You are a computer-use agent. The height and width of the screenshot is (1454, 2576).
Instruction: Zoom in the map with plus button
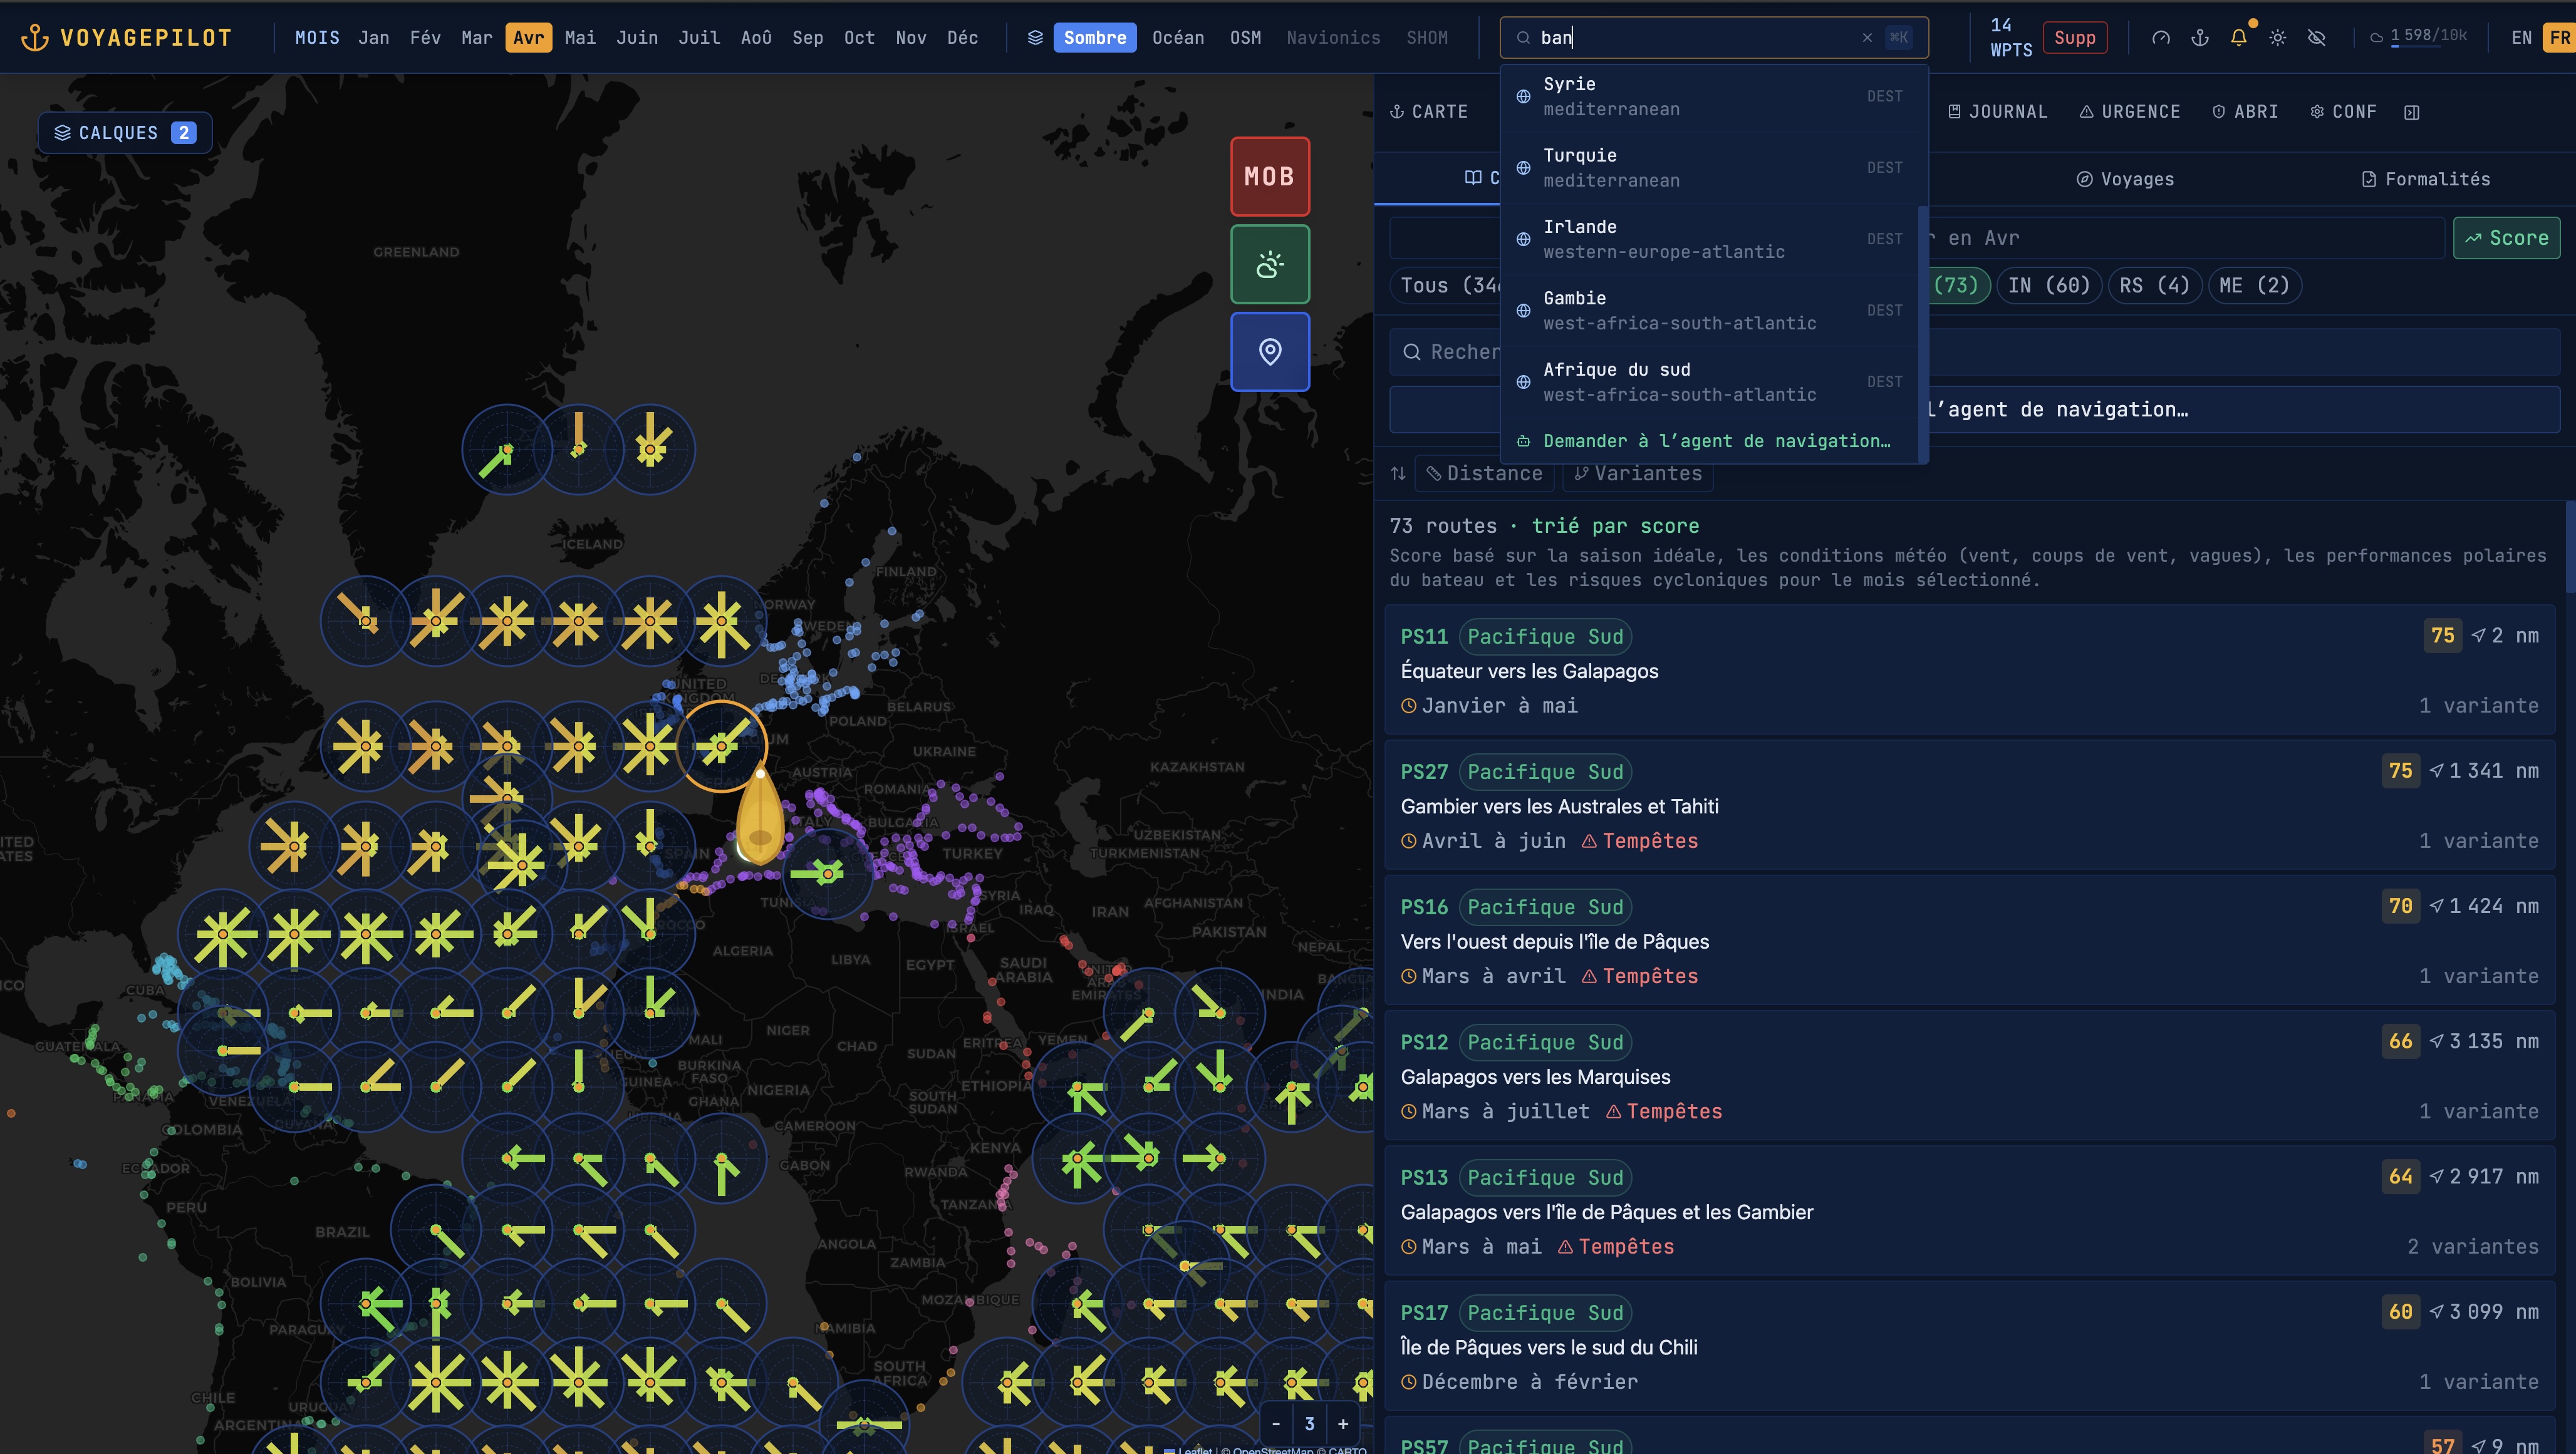(x=1343, y=1424)
